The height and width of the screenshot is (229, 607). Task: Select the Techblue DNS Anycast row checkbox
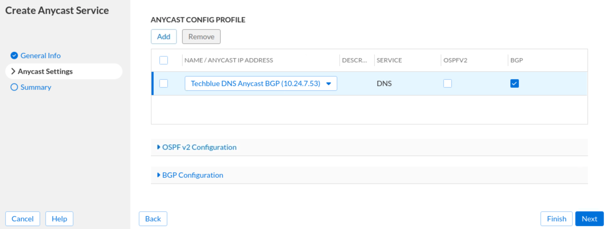point(164,83)
